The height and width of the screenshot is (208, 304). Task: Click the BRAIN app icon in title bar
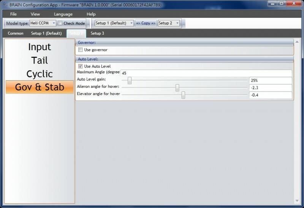pyautogui.click(x=5, y=4)
